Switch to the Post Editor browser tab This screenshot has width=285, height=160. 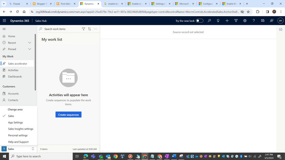pyautogui.click(x=66, y=4)
